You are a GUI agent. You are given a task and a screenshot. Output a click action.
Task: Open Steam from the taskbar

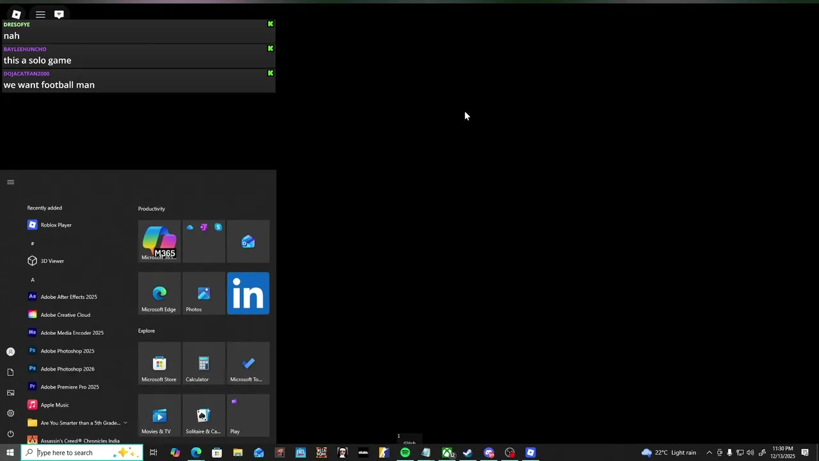[x=468, y=453]
